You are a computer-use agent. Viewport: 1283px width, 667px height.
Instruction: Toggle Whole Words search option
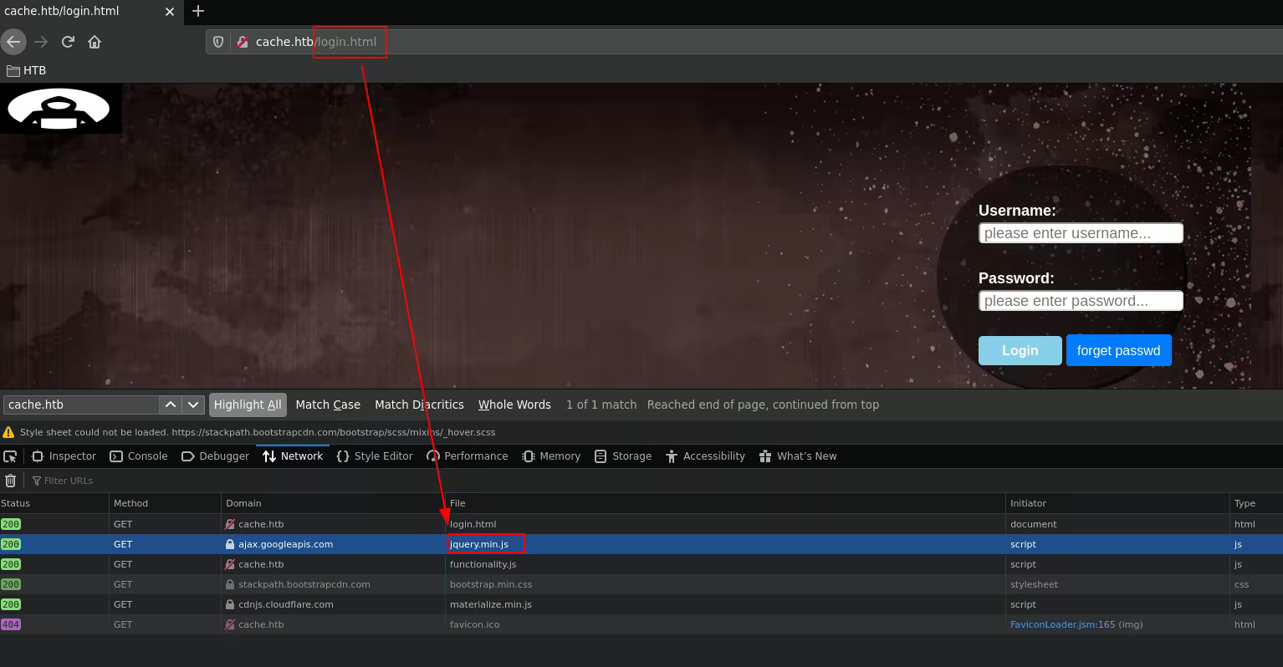(514, 405)
